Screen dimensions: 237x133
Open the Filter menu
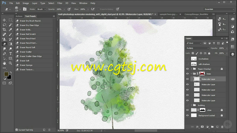click(60, 3)
